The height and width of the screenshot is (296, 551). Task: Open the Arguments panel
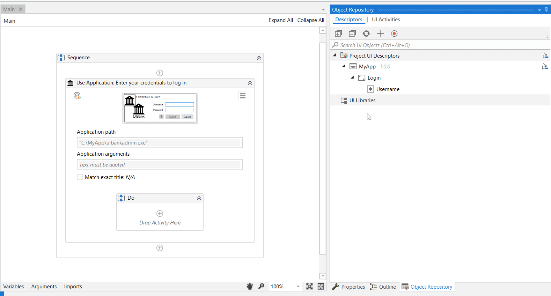pyautogui.click(x=44, y=287)
